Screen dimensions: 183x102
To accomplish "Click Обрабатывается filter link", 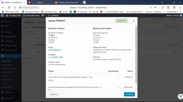I will 39,27.
